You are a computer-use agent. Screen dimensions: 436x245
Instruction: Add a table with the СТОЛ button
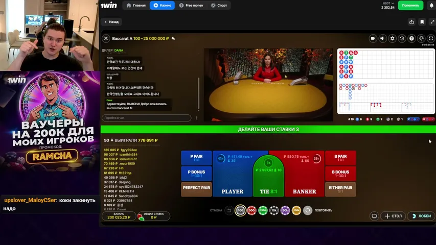click(393, 216)
